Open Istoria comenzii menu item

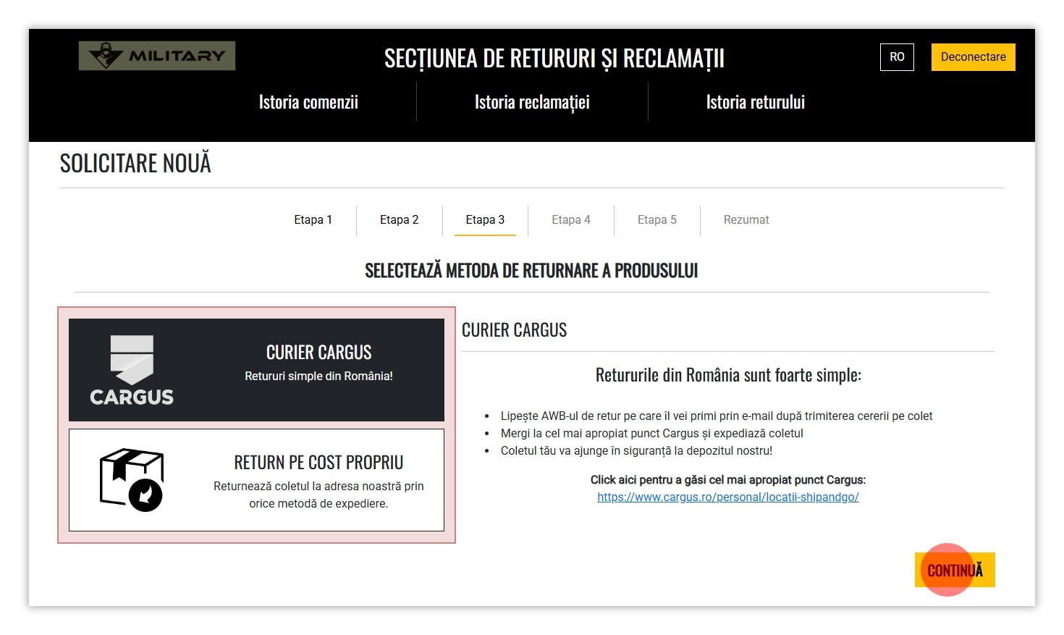[308, 102]
